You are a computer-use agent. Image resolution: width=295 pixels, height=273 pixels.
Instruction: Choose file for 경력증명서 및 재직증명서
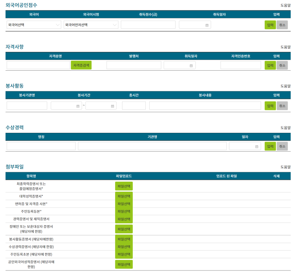click(124, 219)
